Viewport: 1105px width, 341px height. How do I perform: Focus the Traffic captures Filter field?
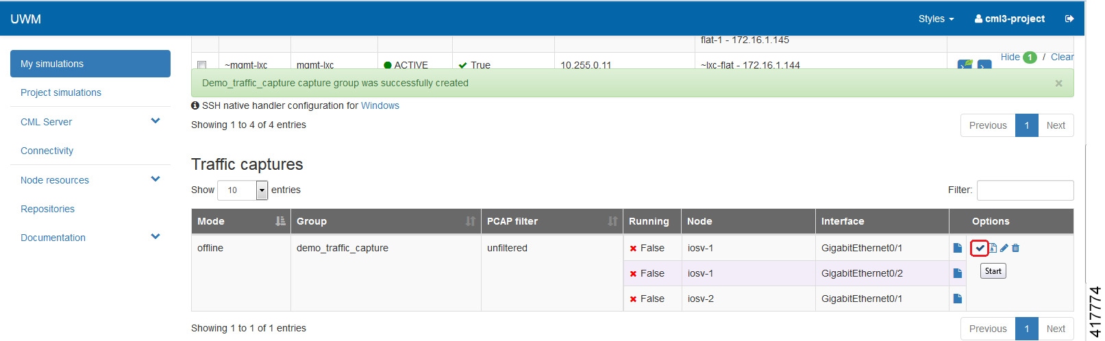pos(1025,190)
